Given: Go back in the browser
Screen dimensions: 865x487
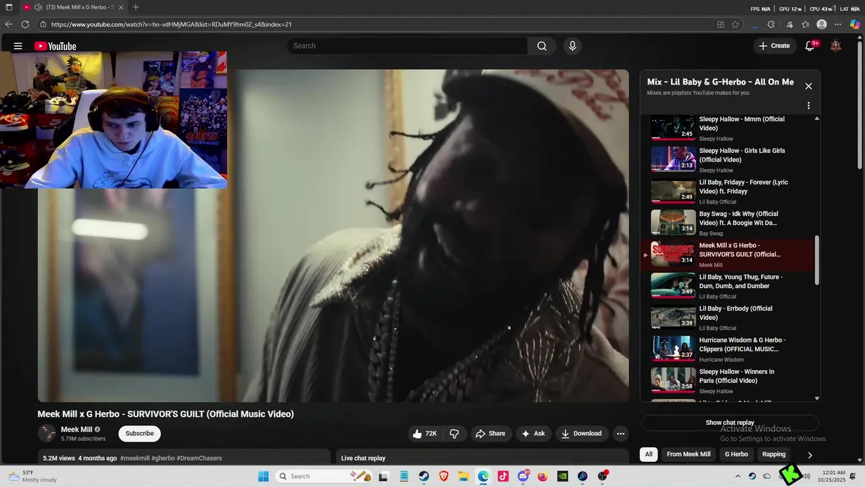Looking at the screenshot, I should coord(9,24).
